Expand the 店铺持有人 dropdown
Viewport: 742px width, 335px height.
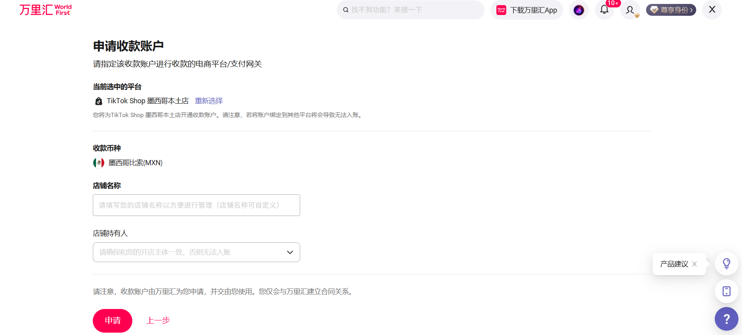click(x=196, y=252)
